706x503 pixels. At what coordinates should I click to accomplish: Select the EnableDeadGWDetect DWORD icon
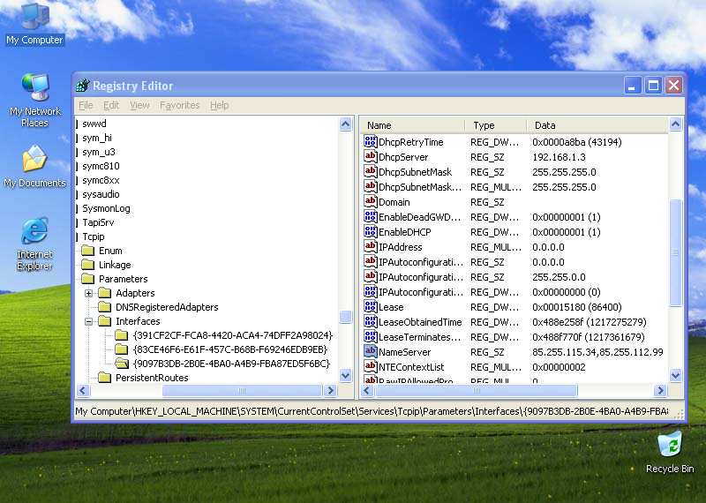(x=370, y=216)
